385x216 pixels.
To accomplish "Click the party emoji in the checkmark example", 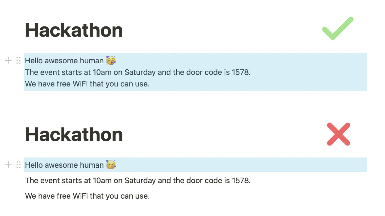I will (x=111, y=60).
